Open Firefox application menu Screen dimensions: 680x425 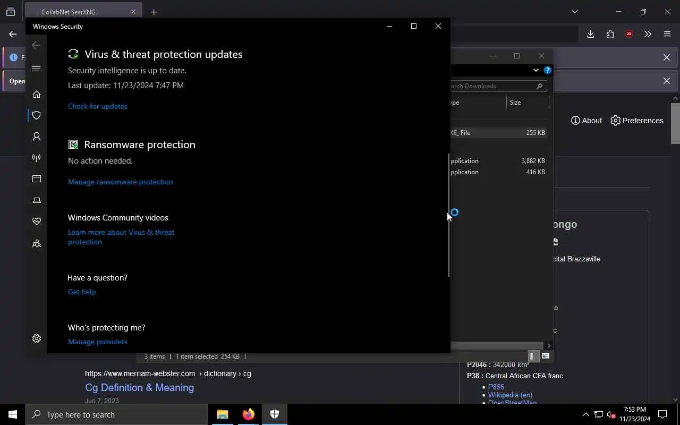[x=667, y=34]
